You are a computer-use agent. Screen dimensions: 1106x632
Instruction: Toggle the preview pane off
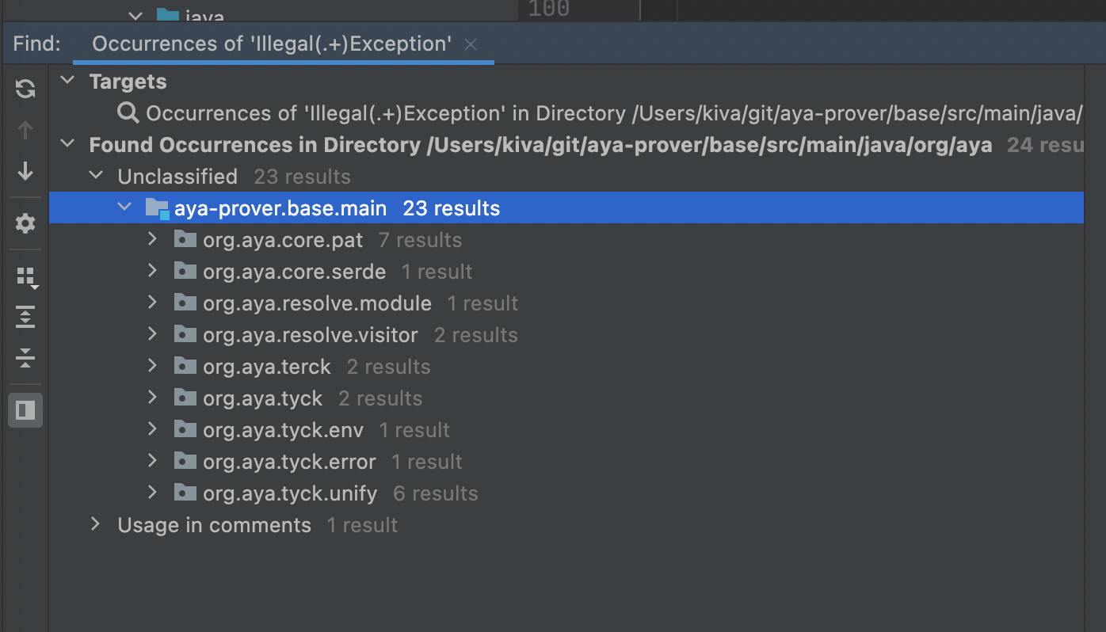(25, 409)
